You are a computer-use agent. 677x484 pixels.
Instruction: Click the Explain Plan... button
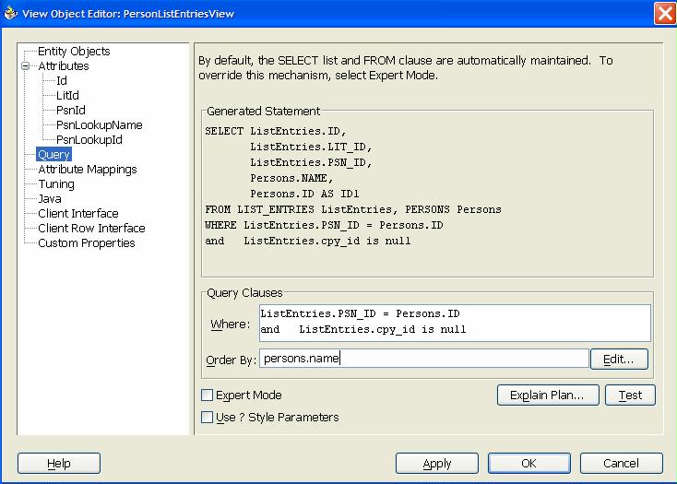[548, 395]
